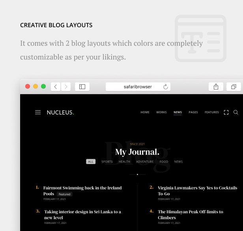
Task: Select the SPORTS category filter
Action: [107, 162]
